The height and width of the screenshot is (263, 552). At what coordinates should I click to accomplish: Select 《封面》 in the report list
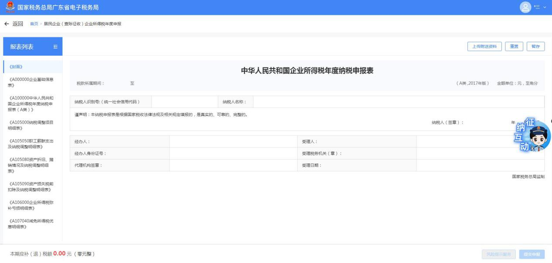pos(16,67)
